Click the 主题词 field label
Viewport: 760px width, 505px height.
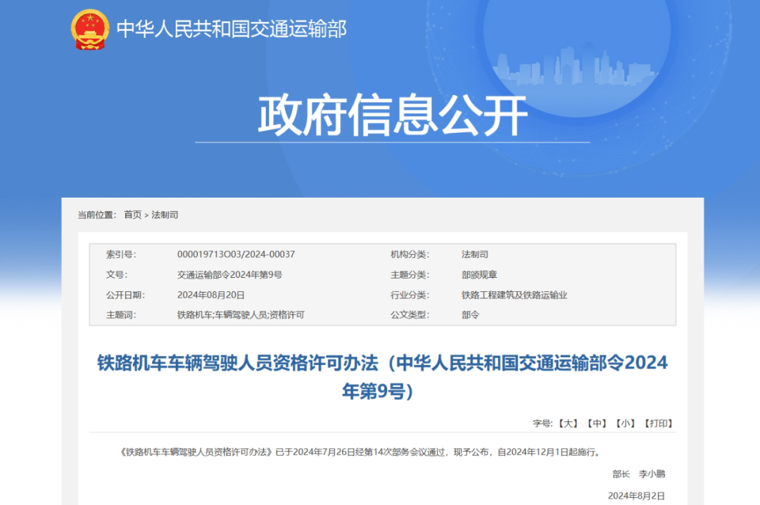click(x=121, y=315)
